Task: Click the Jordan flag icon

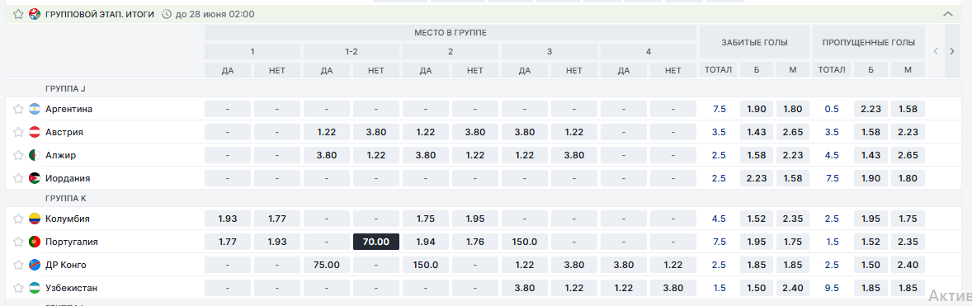Action: click(x=35, y=178)
